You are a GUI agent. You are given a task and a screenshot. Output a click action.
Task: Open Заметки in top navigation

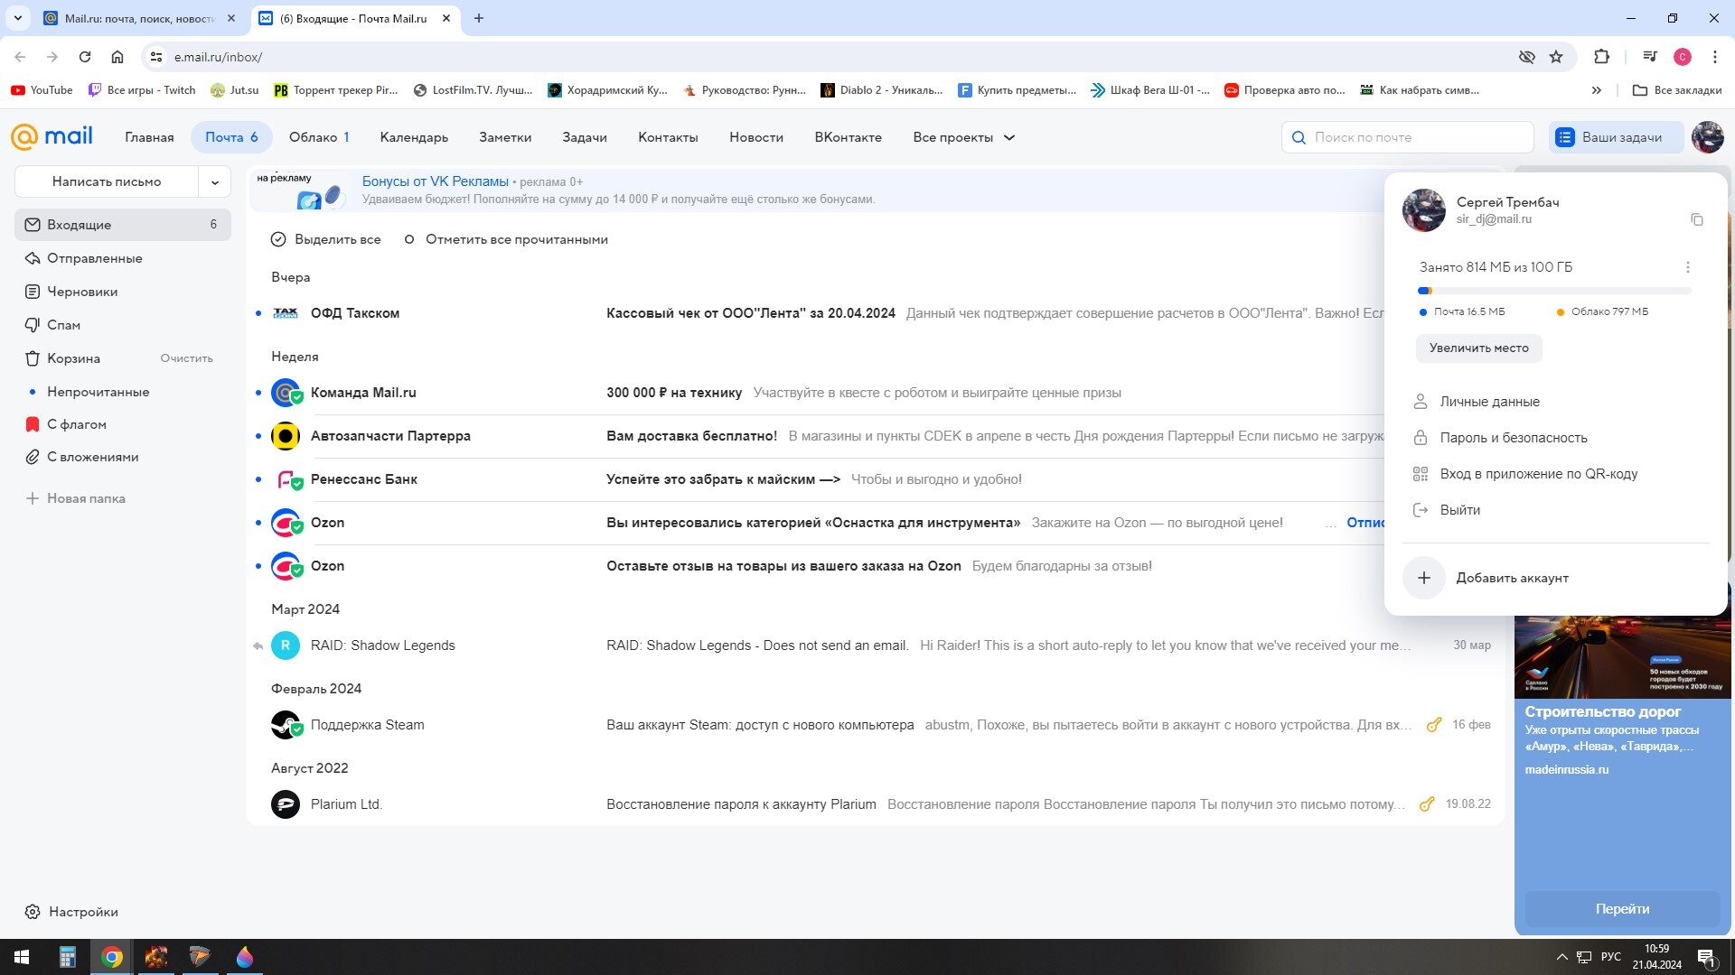point(505,137)
